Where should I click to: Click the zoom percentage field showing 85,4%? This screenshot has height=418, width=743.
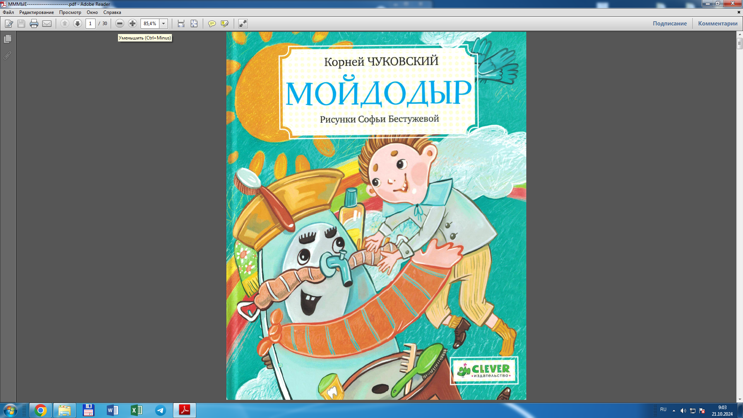150,24
